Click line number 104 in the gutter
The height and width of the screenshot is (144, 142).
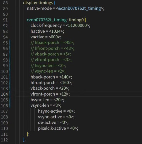[x=4, y=94]
